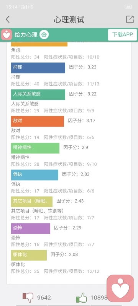Tap the light blue 偏执 bar

click(x=34, y=175)
